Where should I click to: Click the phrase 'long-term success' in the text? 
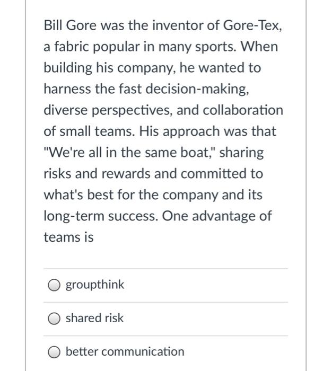(100, 216)
